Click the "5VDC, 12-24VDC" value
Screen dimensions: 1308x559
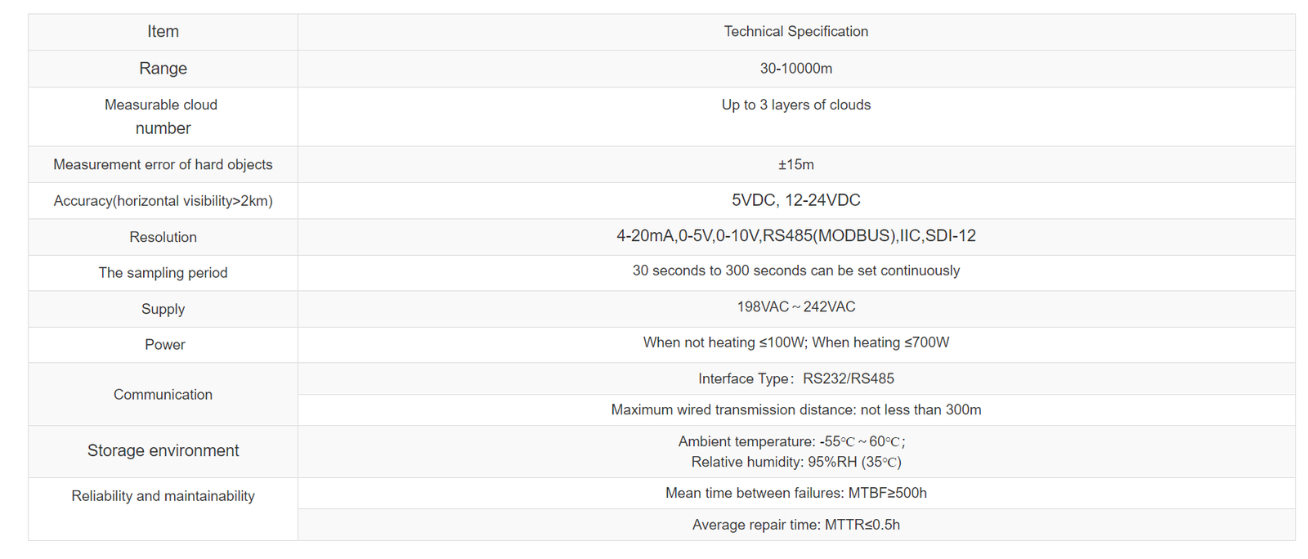click(795, 200)
